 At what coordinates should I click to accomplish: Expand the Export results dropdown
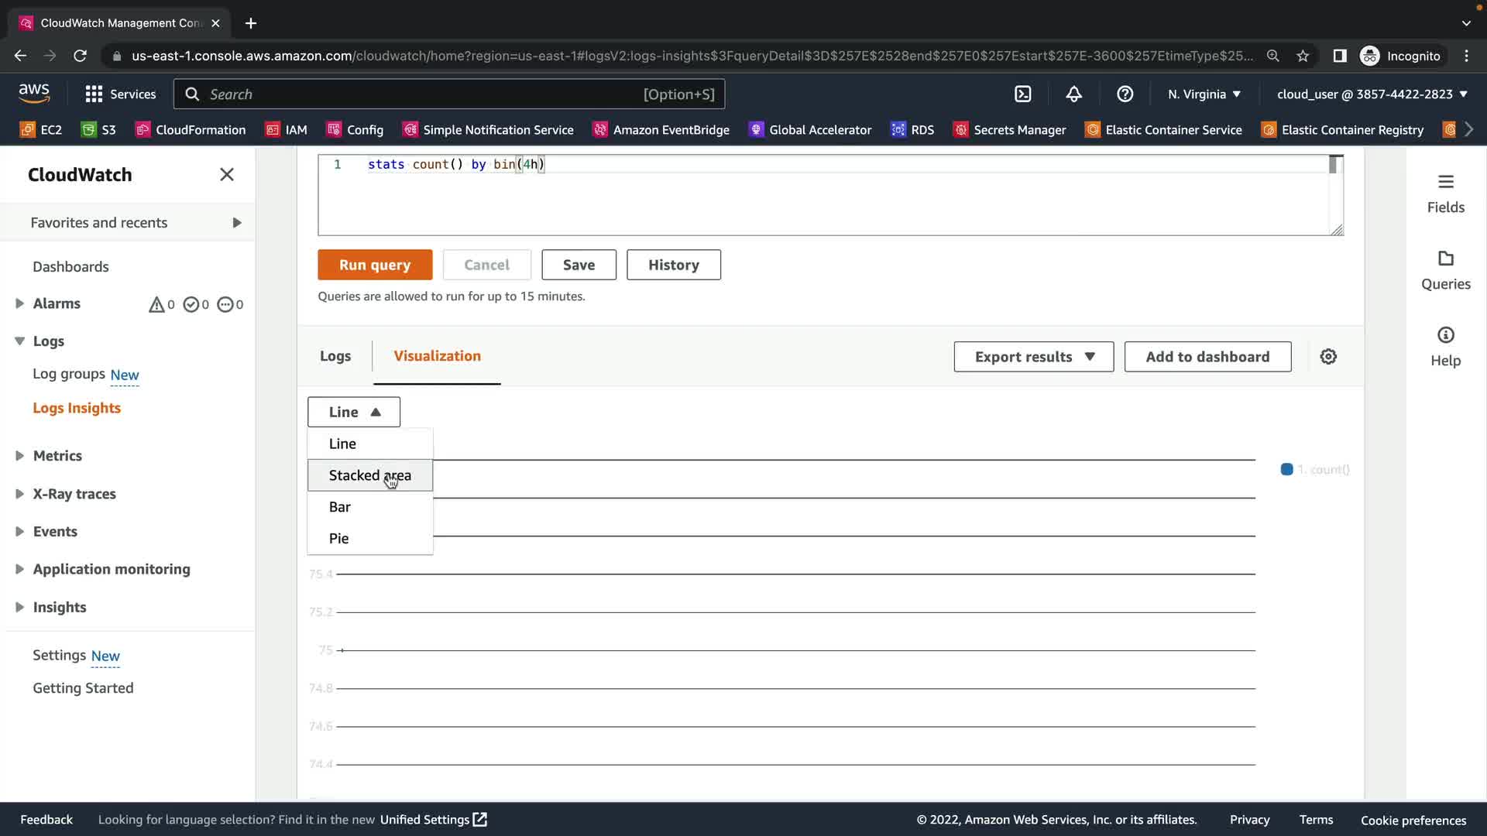(x=1033, y=357)
